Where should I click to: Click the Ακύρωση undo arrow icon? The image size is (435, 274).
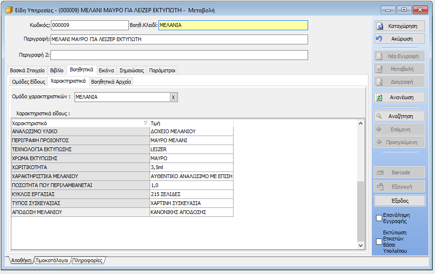click(379, 39)
